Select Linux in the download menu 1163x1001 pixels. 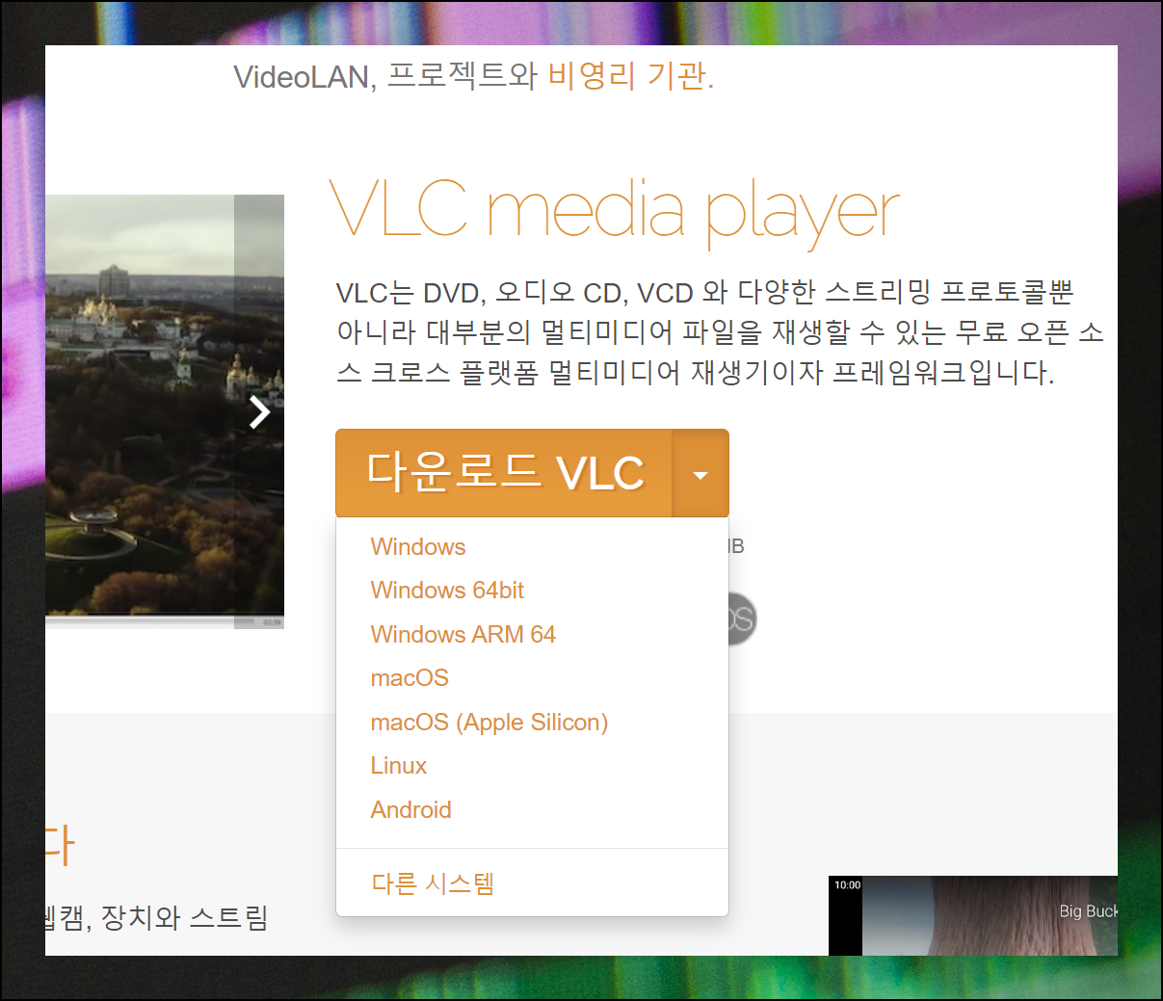click(398, 765)
